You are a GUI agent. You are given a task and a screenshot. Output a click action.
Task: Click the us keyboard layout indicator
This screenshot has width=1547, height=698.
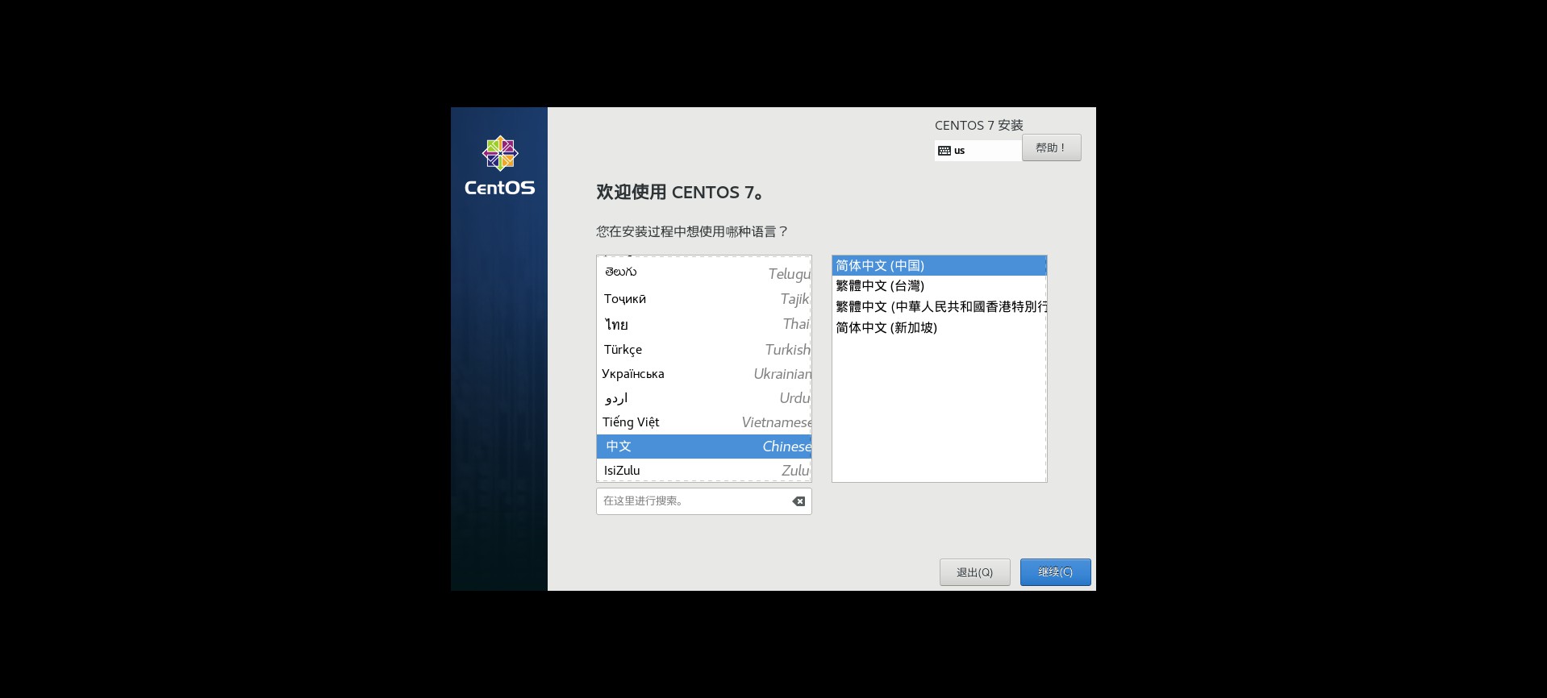(x=978, y=151)
